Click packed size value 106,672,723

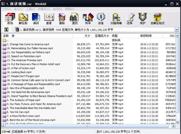pos(102,104)
